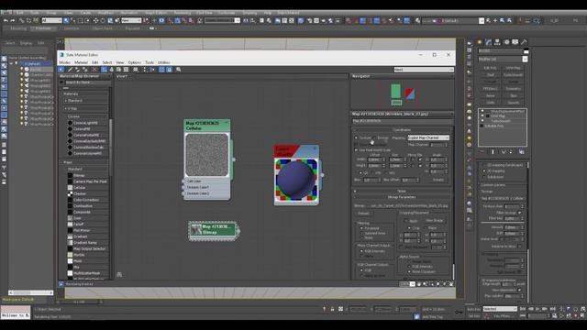The width and height of the screenshot is (587, 330).
Task: Click the Select and Move tool in the main toolbar
Action: click(95, 20)
